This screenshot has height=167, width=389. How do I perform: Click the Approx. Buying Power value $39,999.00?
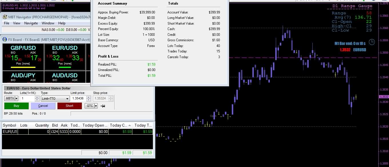[x=147, y=12]
